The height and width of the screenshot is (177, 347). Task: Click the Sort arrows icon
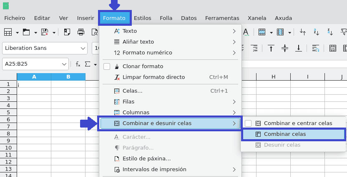[x=303, y=32]
